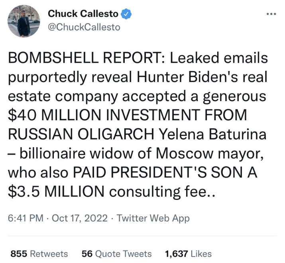The width and height of the screenshot is (285, 263).
Task: Show the 1,637 Likes list
Action: pyautogui.click(x=188, y=254)
